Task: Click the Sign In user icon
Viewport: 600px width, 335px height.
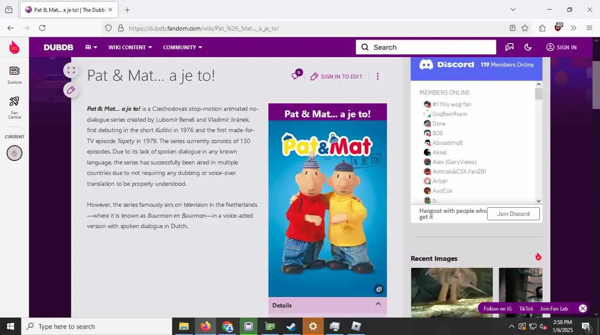Action: tap(550, 47)
